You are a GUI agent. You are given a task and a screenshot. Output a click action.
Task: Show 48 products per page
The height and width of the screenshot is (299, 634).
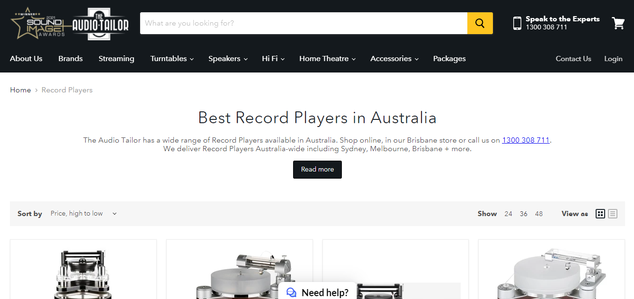click(x=539, y=214)
